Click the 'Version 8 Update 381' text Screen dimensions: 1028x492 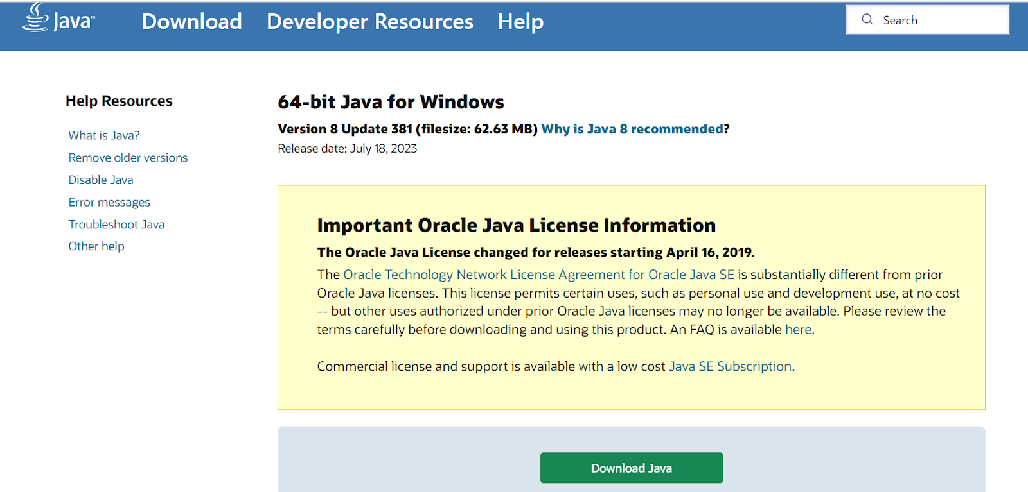click(x=345, y=129)
